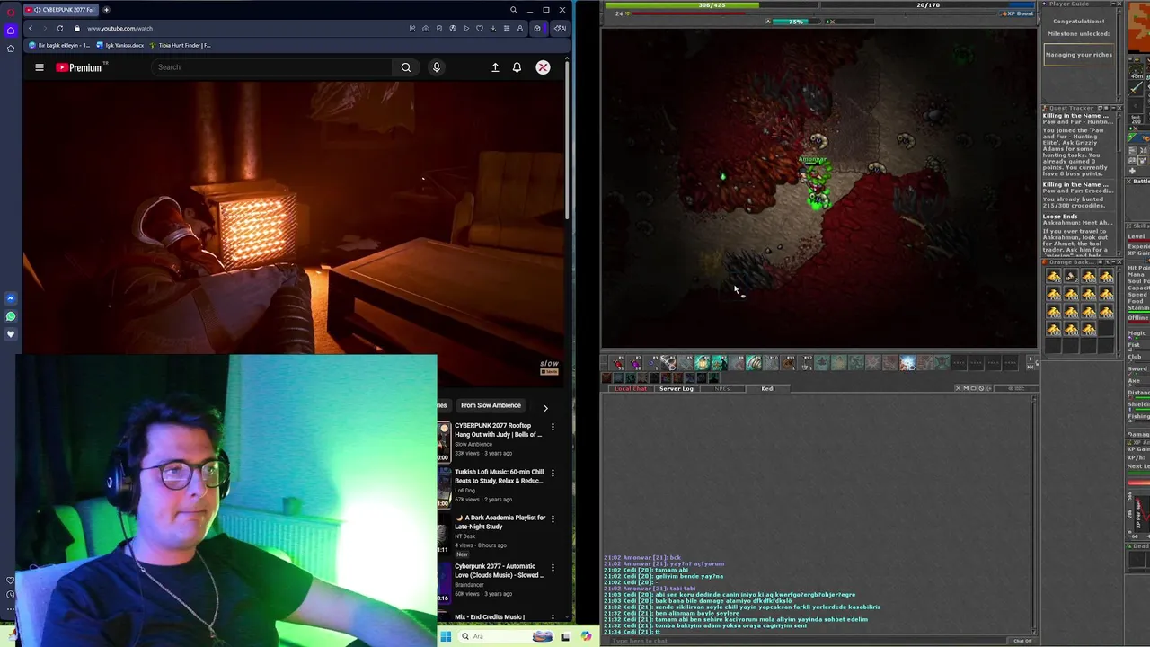Open the bookmarks star icon in the Opera sidebar
Viewport: 1150px width, 647px height.
(x=11, y=49)
